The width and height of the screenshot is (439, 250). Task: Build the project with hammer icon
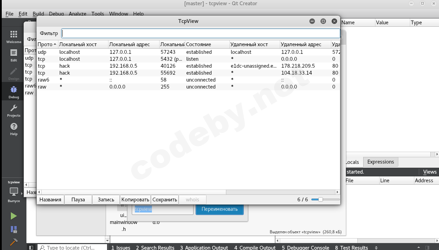14,242
